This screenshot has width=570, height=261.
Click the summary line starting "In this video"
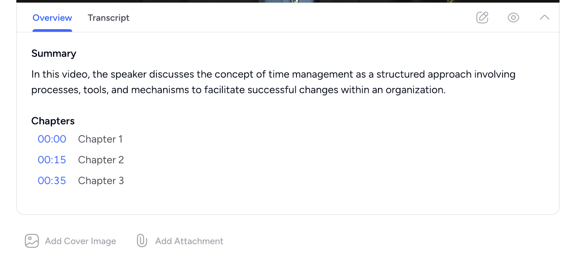pos(273,74)
